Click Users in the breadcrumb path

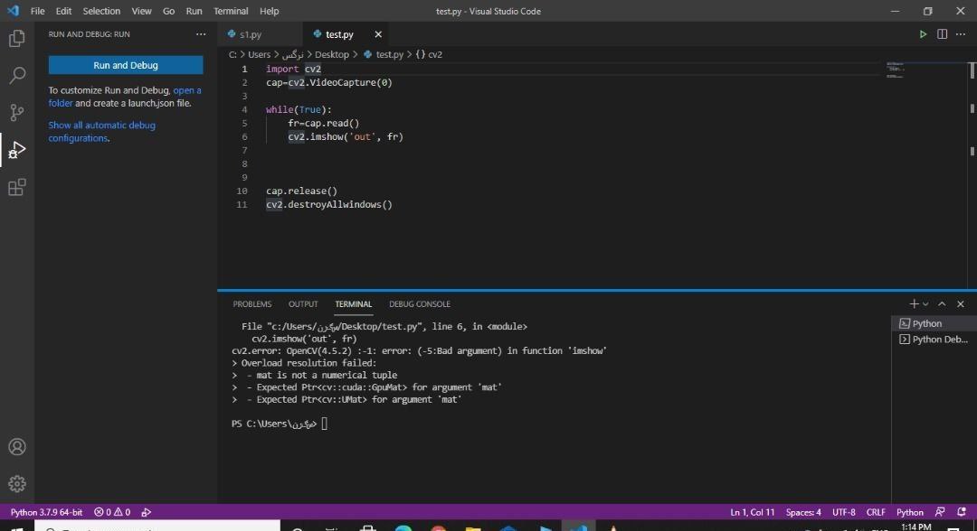(260, 55)
